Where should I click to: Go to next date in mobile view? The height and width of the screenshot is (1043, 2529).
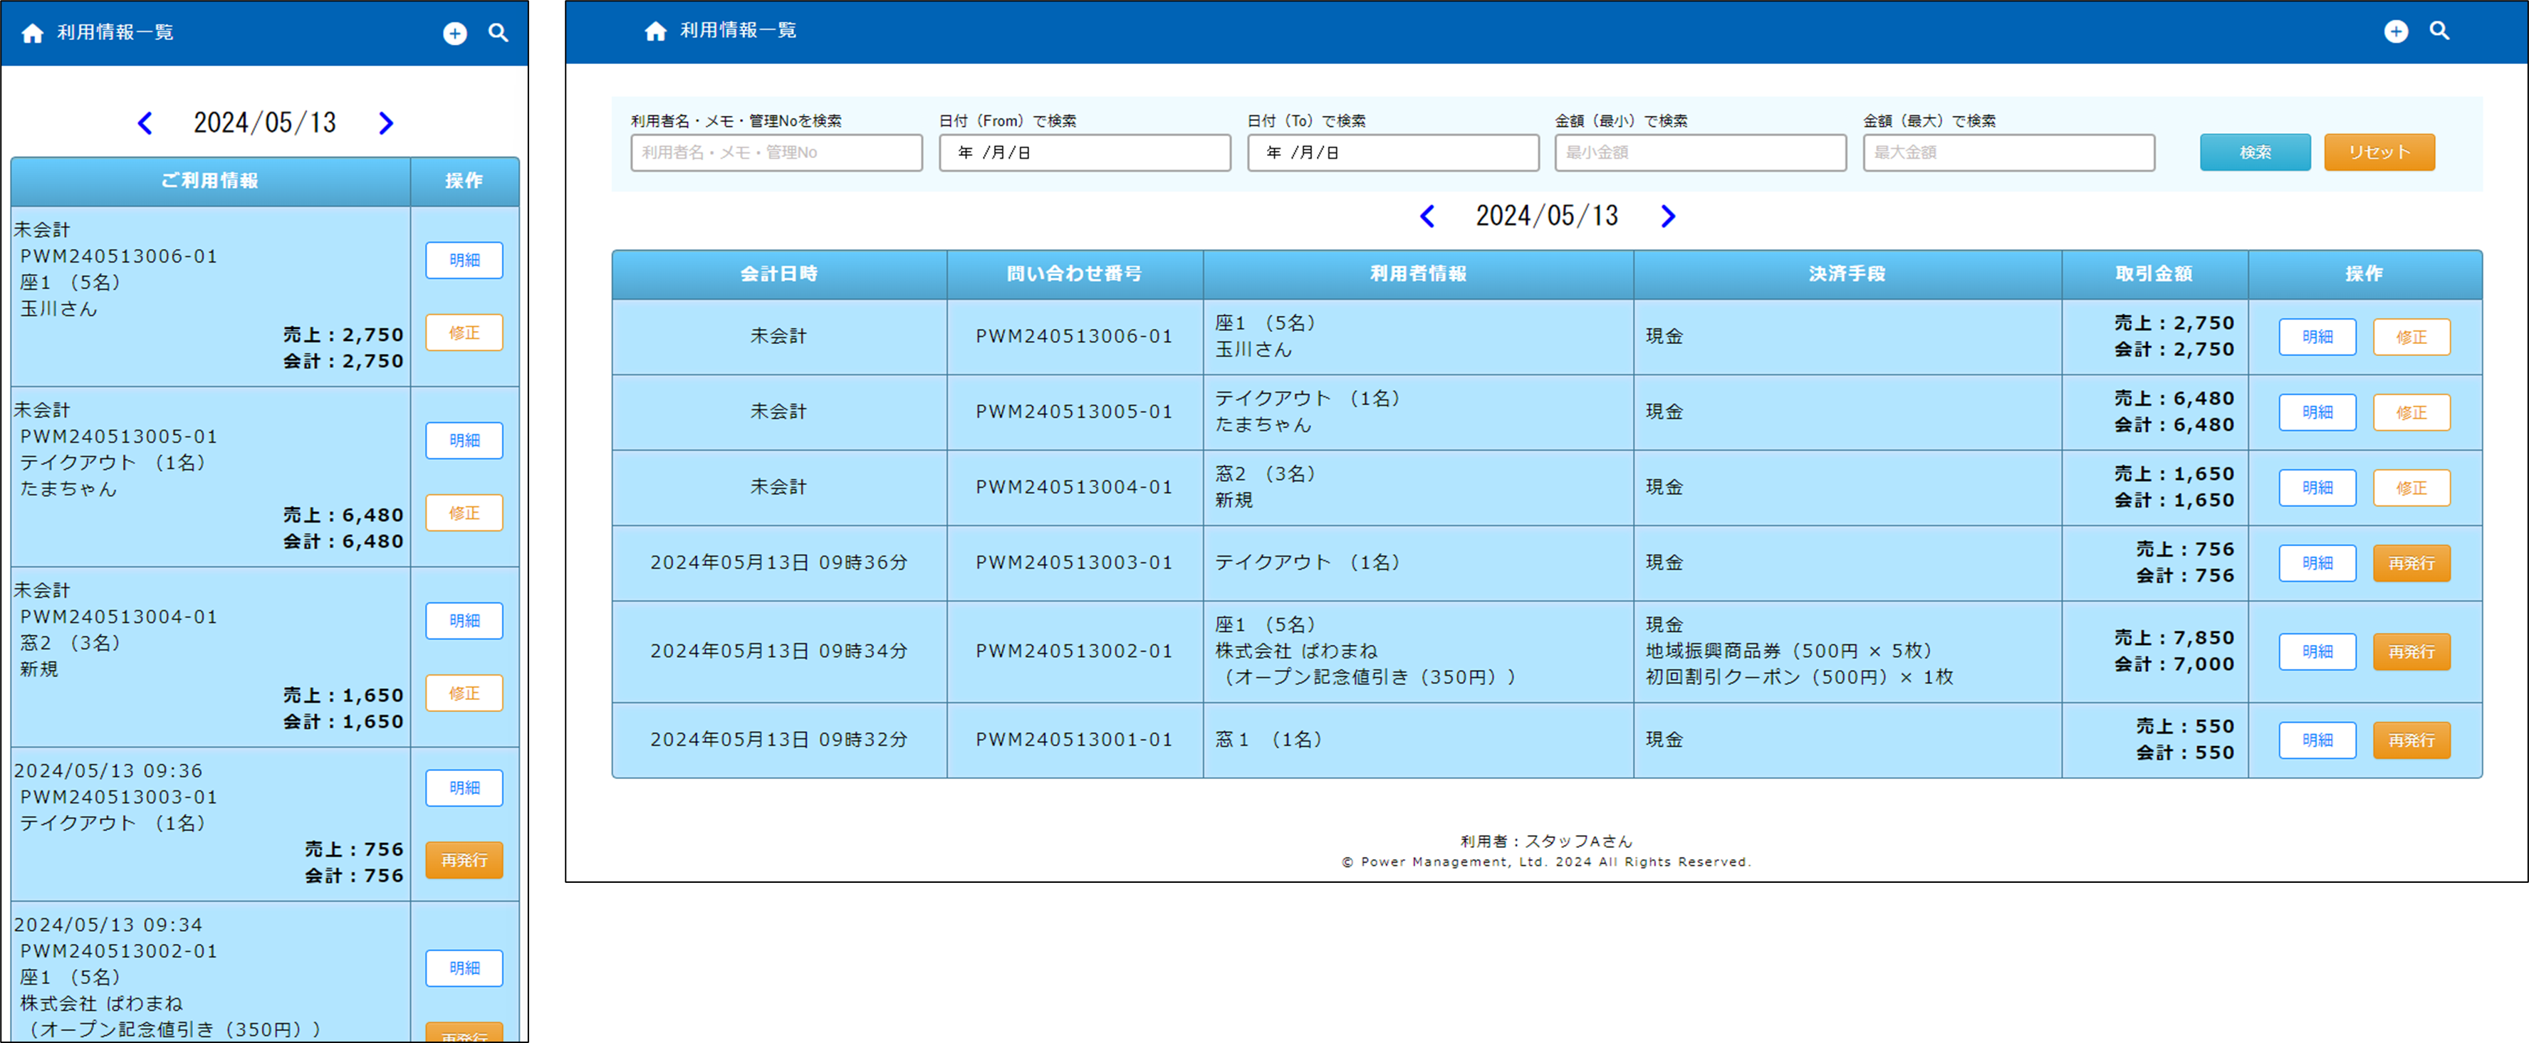point(386,124)
